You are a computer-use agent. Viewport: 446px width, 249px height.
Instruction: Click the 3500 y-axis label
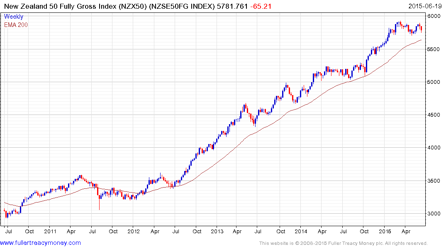pyautogui.click(x=434, y=181)
